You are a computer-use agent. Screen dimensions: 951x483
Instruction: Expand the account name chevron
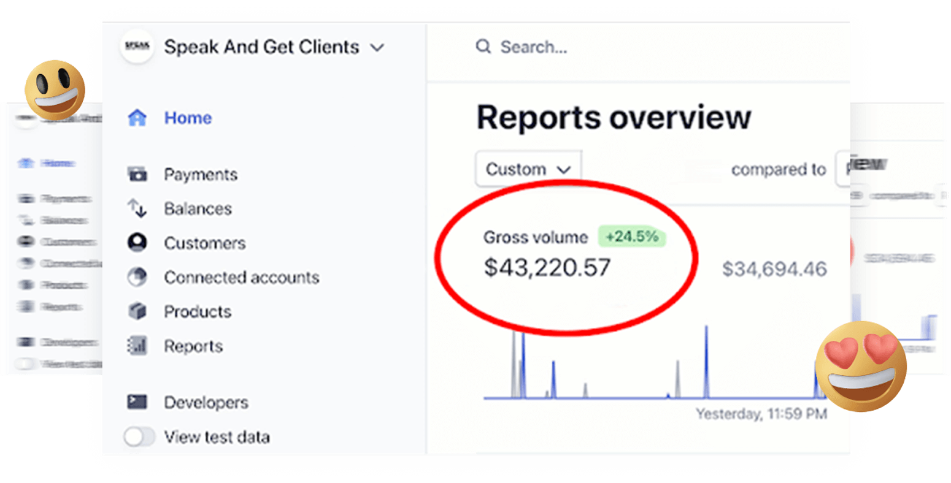click(x=378, y=47)
